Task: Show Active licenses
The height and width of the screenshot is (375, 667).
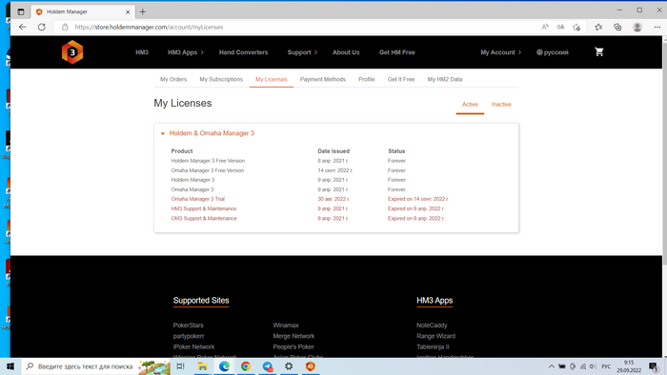Action: pos(470,105)
